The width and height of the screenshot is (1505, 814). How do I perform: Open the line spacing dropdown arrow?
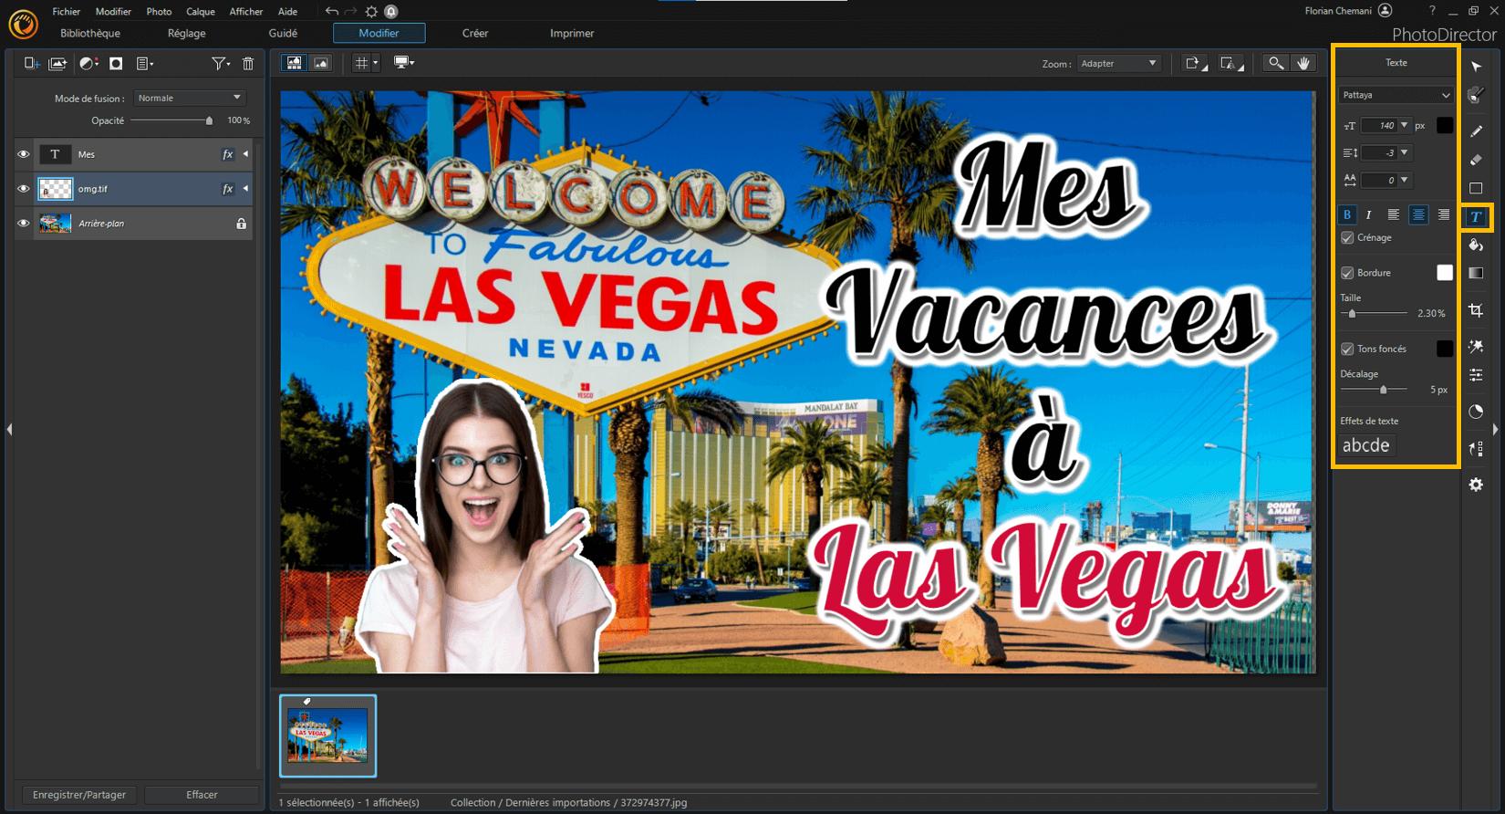tap(1404, 153)
